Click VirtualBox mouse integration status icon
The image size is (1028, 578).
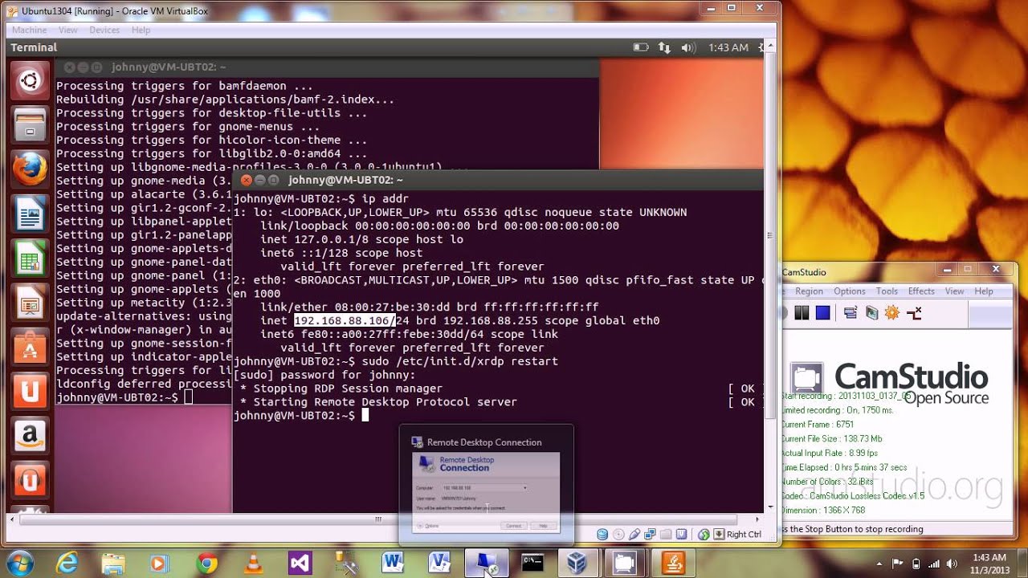[x=704, y=534]
